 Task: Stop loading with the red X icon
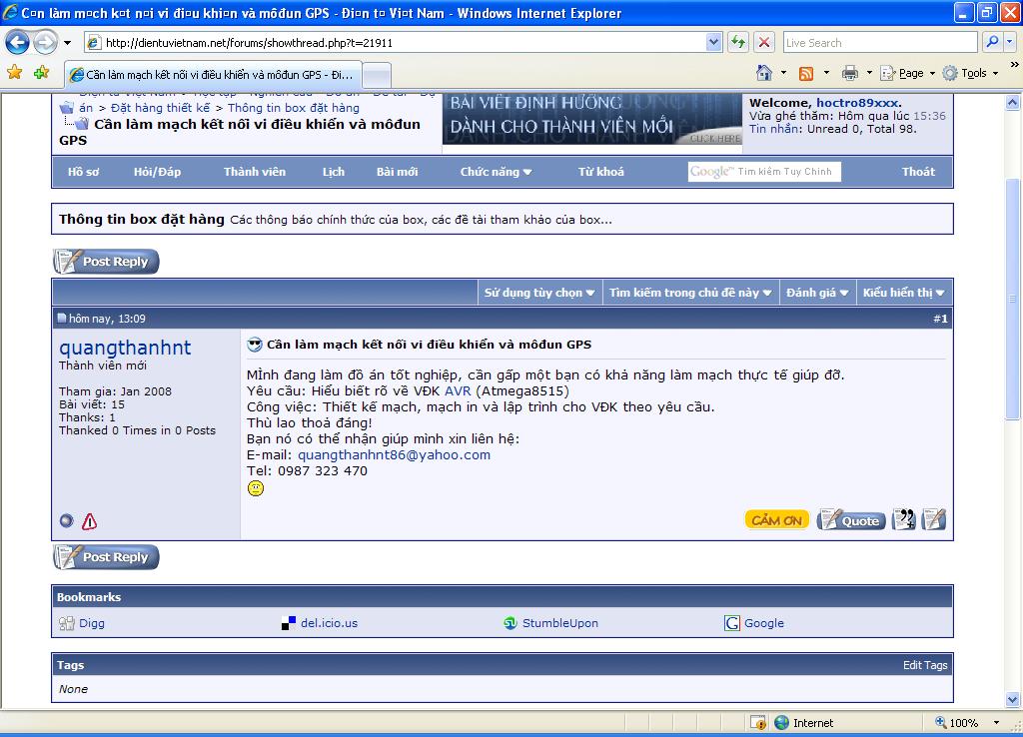[764, 43]
